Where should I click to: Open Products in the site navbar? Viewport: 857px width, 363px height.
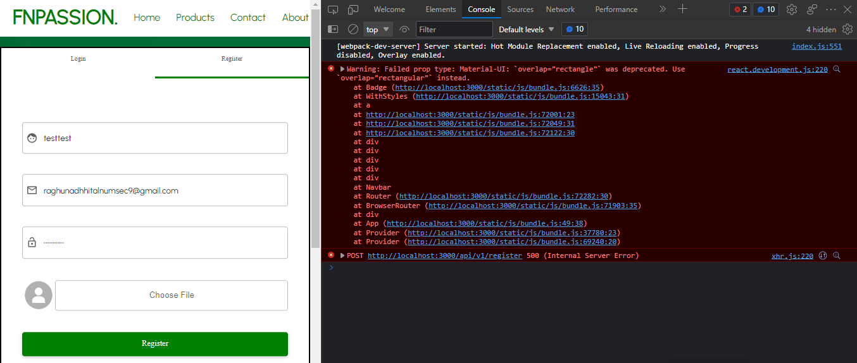(195, 18)
